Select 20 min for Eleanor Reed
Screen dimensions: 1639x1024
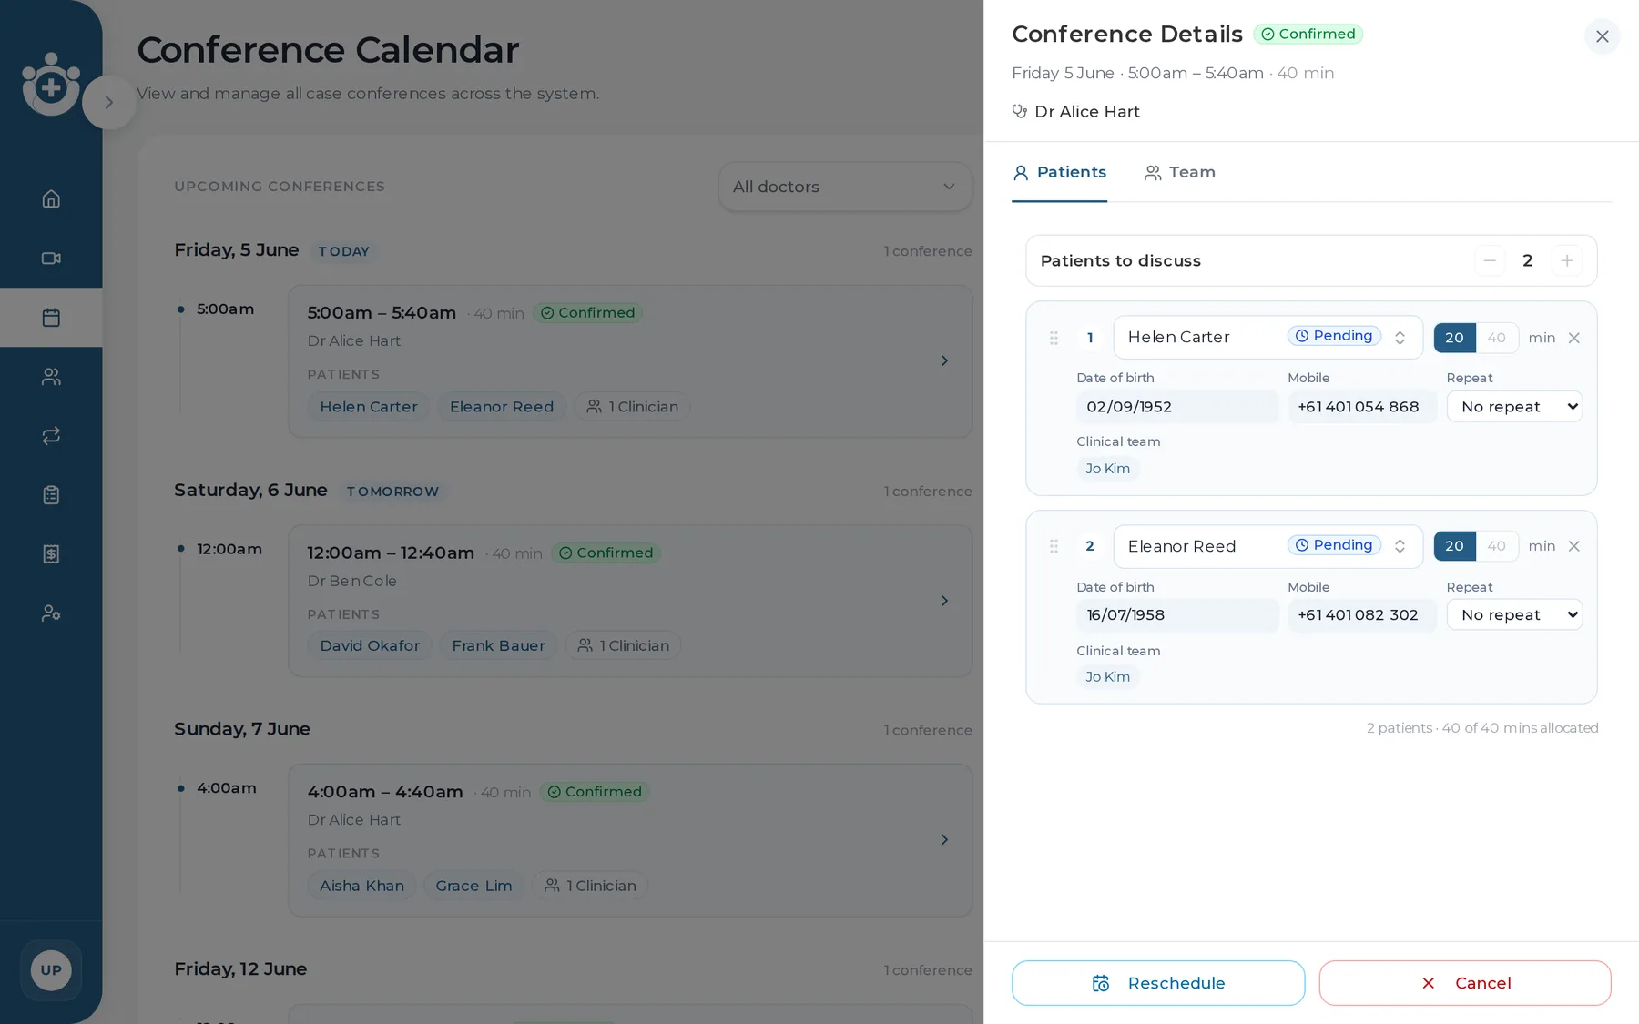1454,546
